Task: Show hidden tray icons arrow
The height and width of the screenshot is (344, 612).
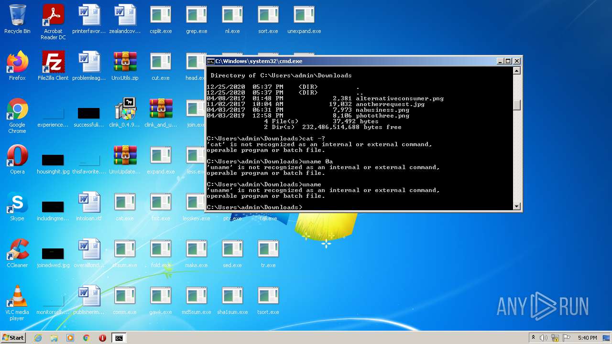Action: 533,338
